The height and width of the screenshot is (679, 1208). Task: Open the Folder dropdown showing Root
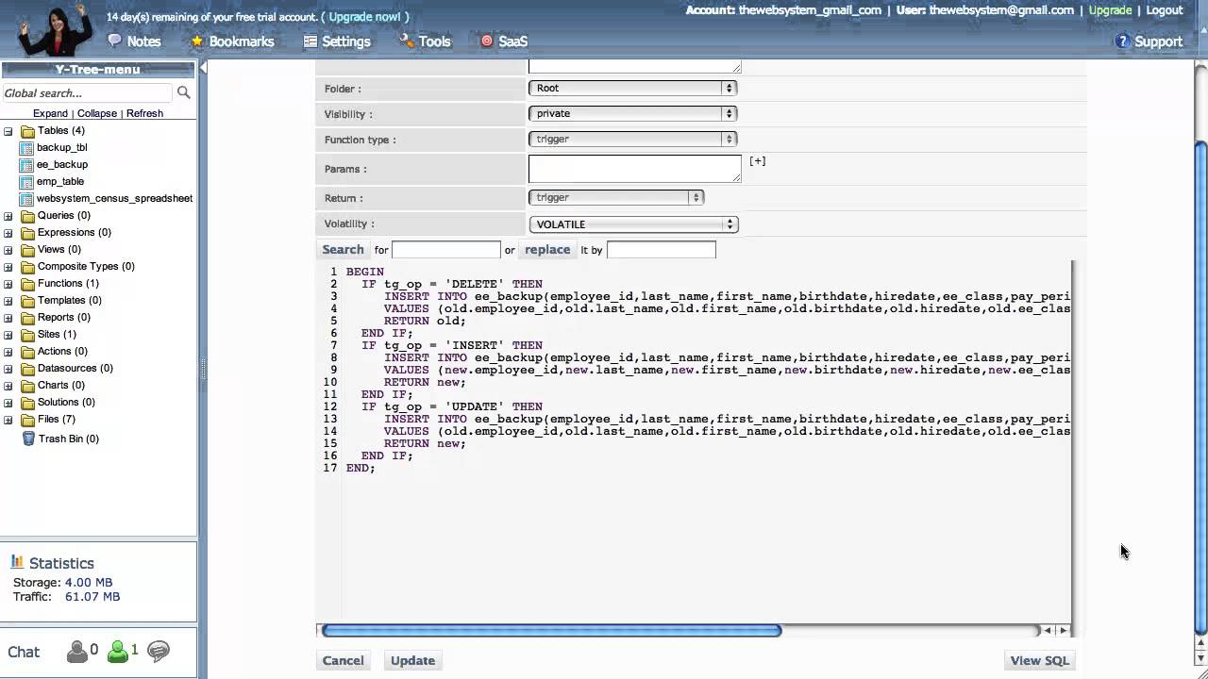point(632,88)
